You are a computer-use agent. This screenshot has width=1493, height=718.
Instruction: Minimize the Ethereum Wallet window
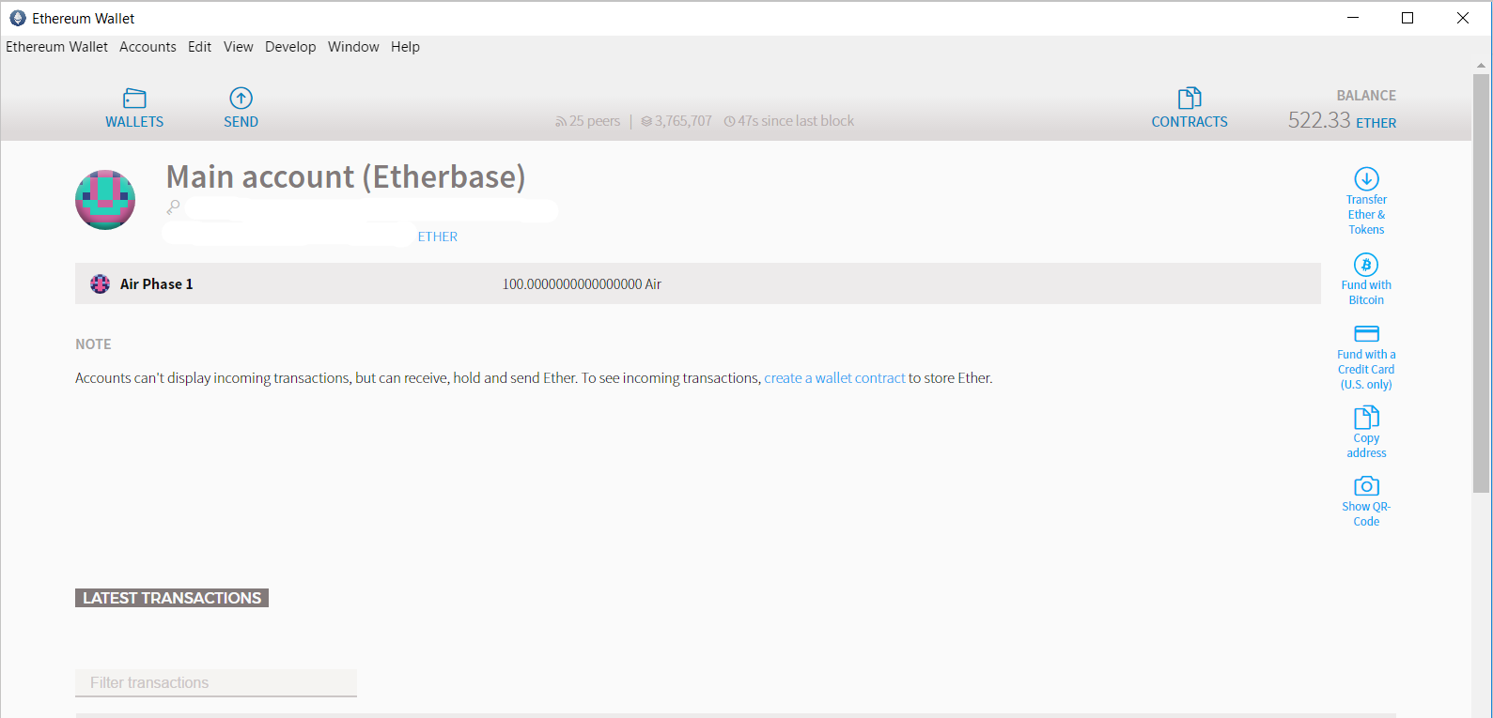coord(1353,18)
